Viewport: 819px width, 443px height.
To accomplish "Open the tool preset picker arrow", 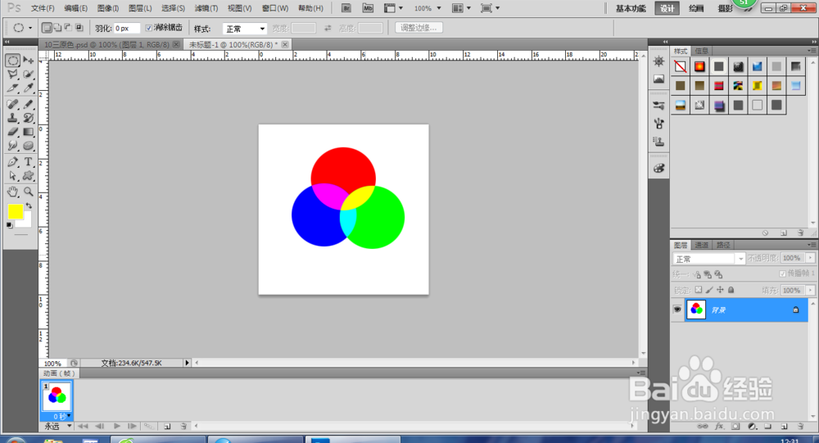I will [x=30, y=28].
